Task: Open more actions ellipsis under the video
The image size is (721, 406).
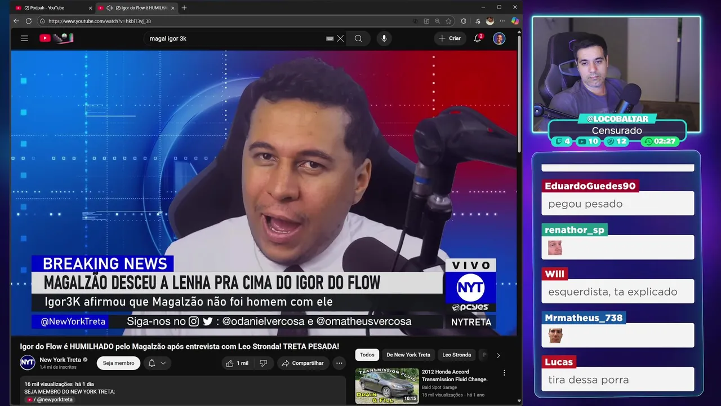Action: [339, 363]
